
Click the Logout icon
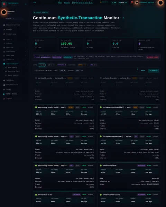[x=4, y=98]
